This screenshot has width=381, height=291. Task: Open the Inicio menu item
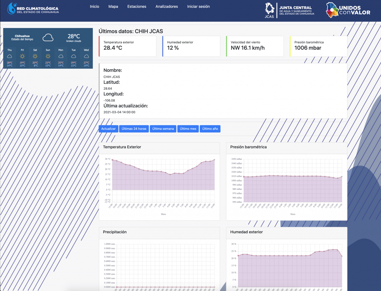[94, 7]
